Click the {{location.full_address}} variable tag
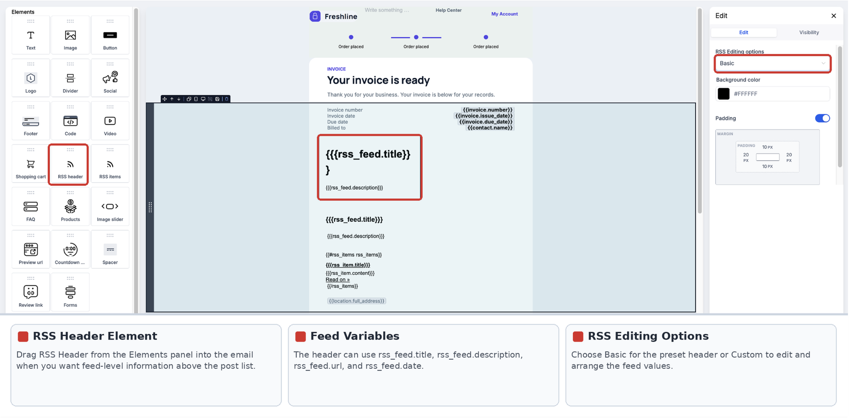 pos(359,302)
